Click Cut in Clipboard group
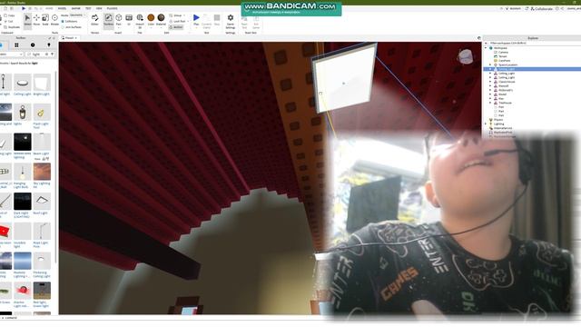Viewport: 581px width, 327px height. [8, 22]
